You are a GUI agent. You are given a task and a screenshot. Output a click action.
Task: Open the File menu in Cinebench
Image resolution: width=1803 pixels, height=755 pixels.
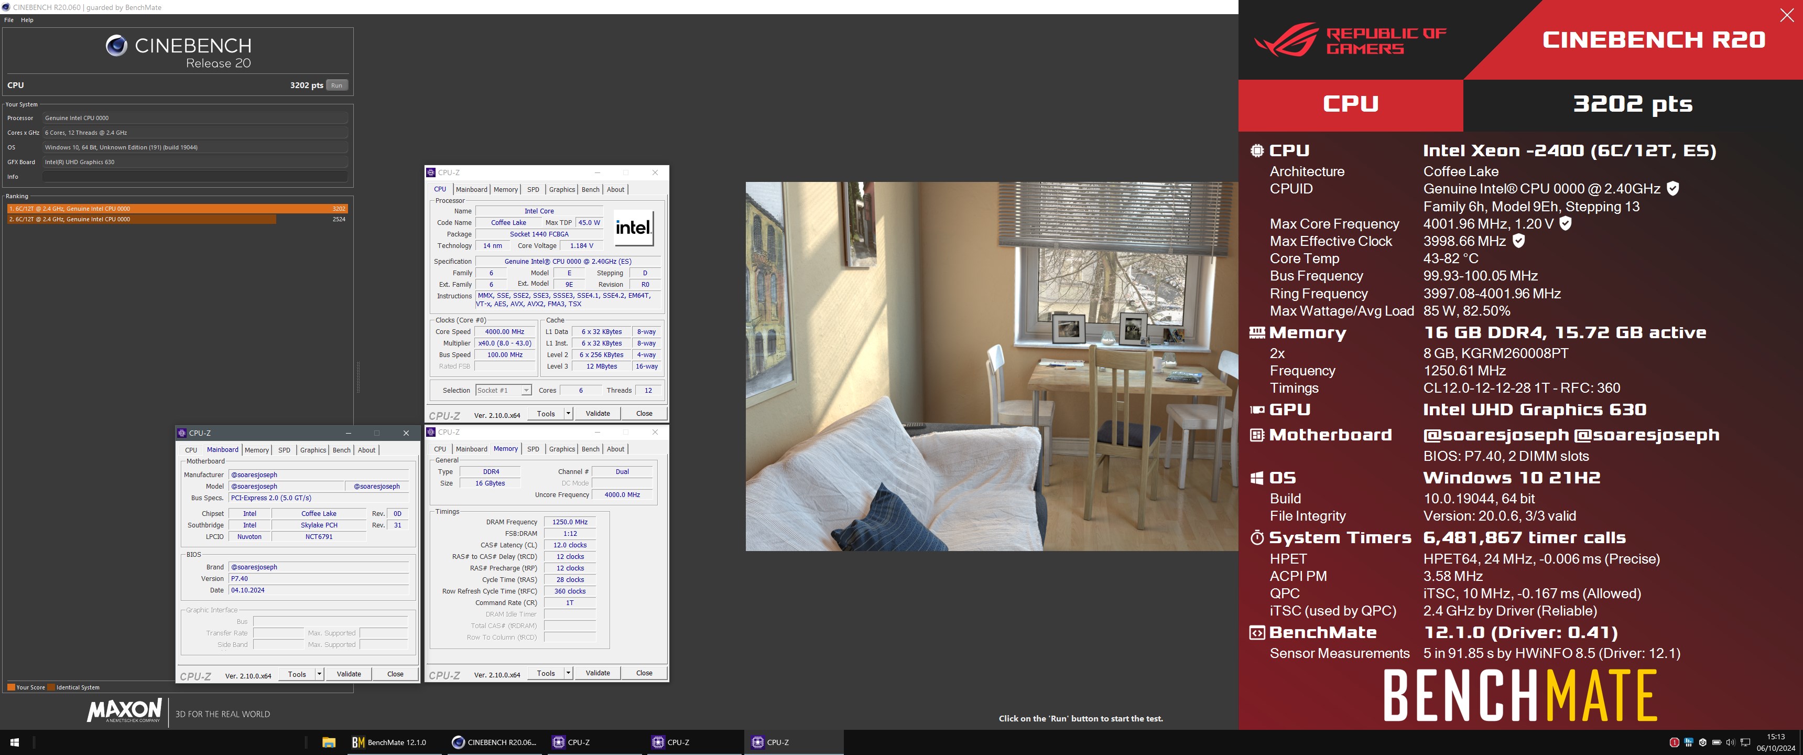(x=8, y=19)
